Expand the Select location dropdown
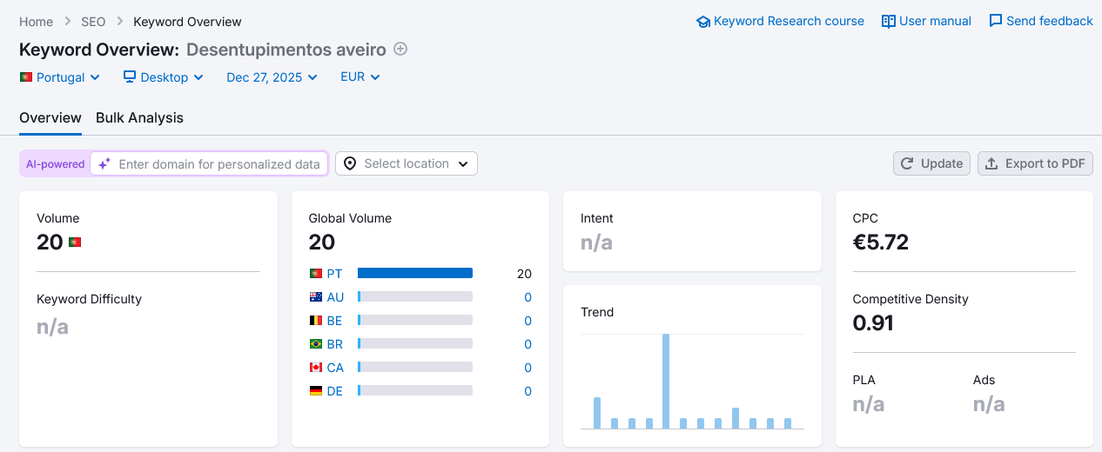Image resolution: width=1102 pixels, height=452 pixels. click(x=407, y=163)
